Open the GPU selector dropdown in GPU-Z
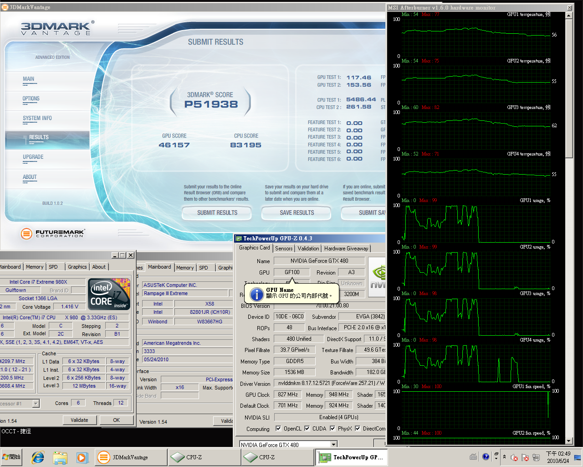This screenshot has width=583, height=467. pyautogui.click(x=333, y=444)
